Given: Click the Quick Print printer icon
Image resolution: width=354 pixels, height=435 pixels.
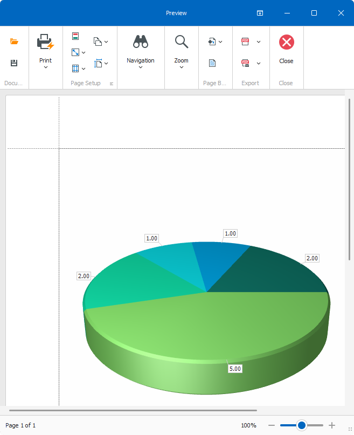Looking at the screenshot, I should click(x=45, y=42).
